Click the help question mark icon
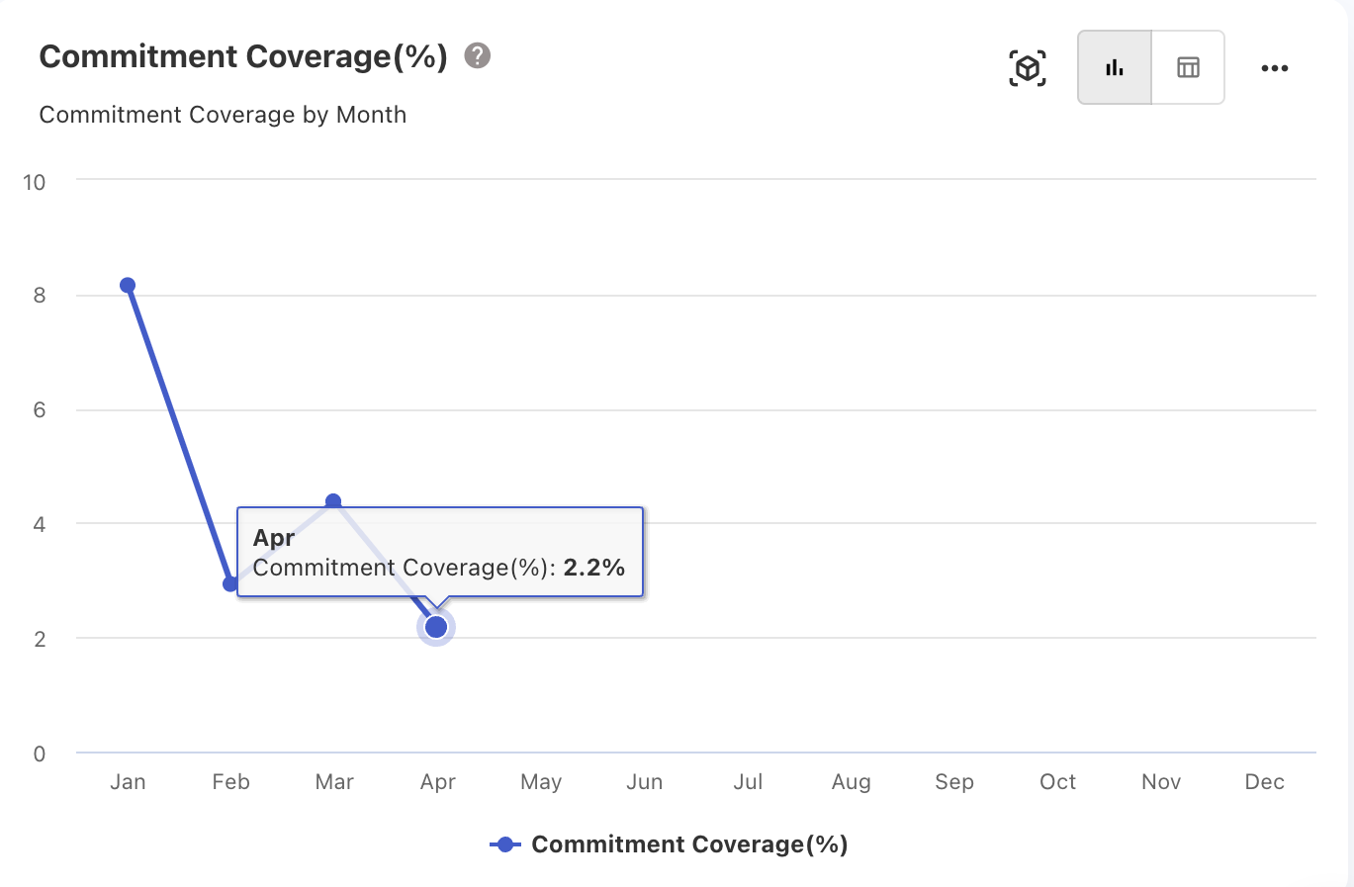This screenshot has width=1354, height=887. click(x=478, y=56)
